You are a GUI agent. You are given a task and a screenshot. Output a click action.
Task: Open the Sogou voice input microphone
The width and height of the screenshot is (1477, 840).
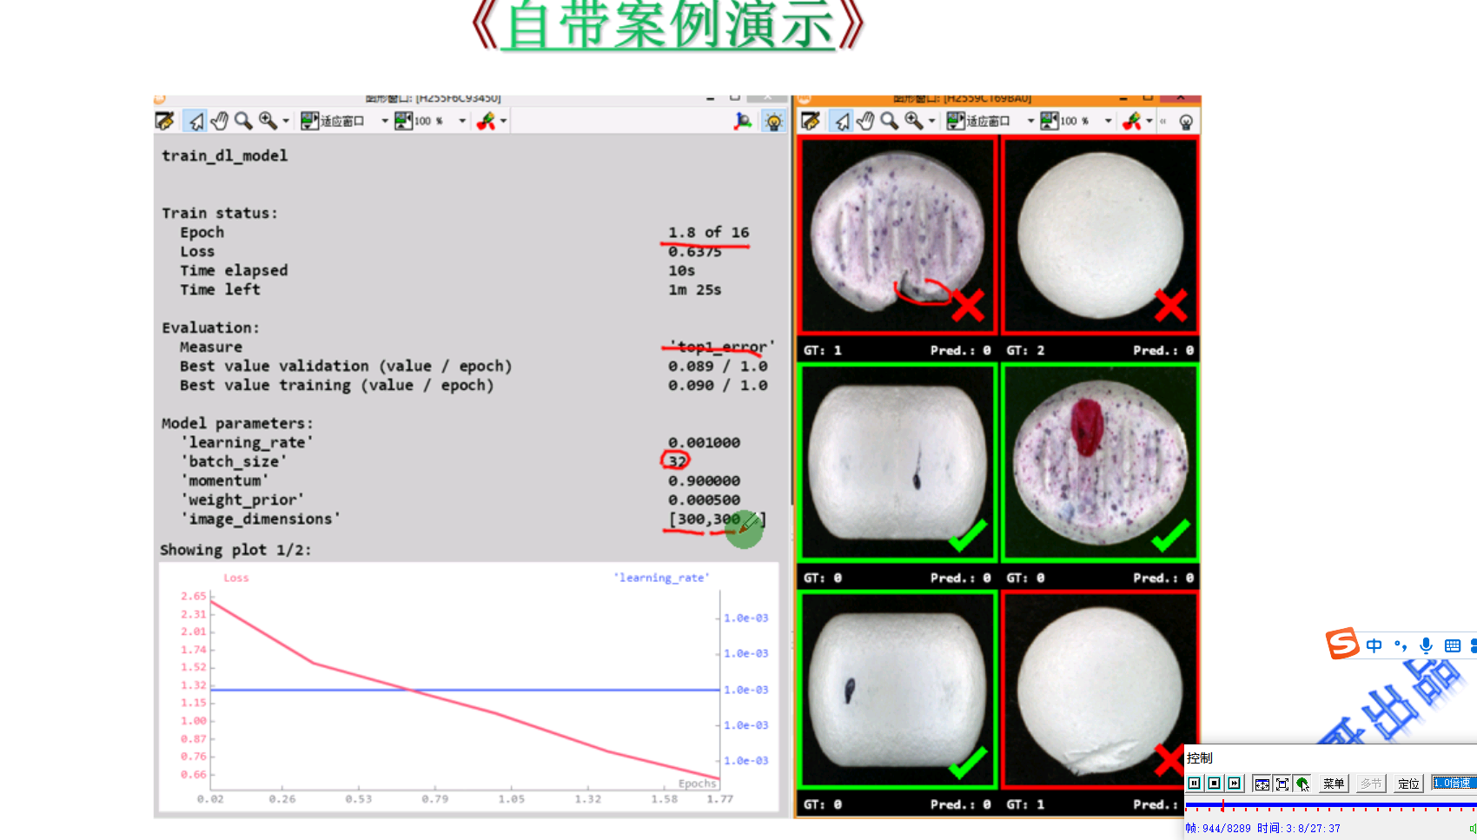point(1425,645)
